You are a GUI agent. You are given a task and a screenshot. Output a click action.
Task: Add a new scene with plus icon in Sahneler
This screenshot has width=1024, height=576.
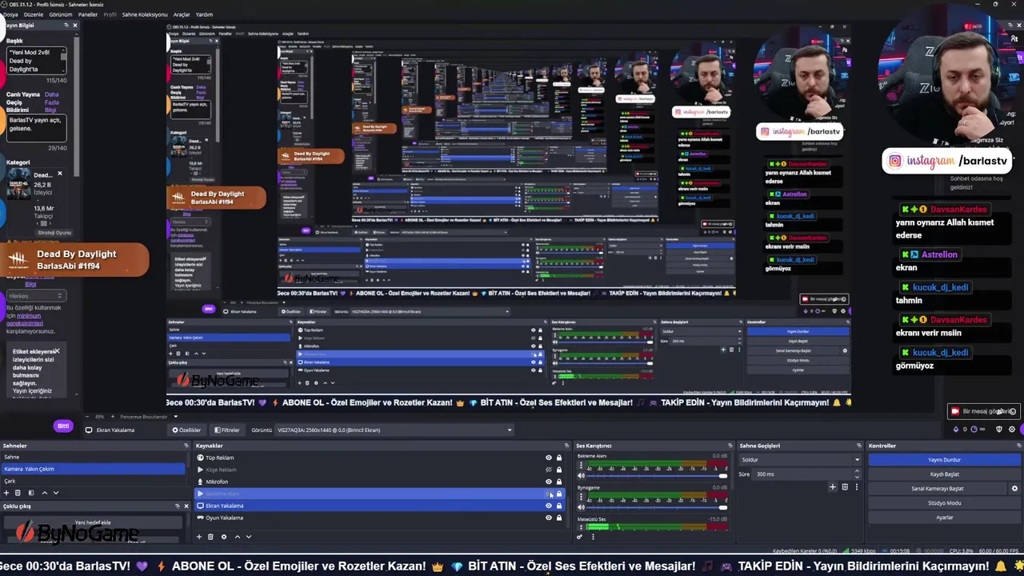(x=6, y=493)
